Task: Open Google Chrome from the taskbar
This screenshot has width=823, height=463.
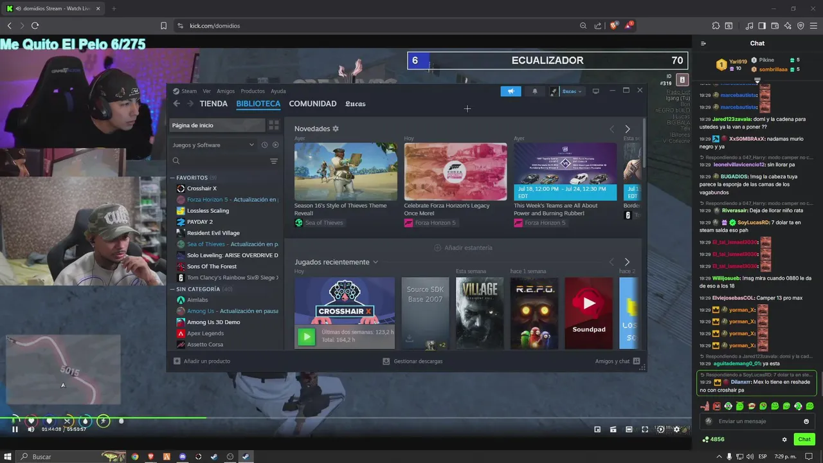Action: pos(135,457)
